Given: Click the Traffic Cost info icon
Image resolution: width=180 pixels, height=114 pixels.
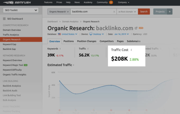Looking at the screenshot, I should pyautogui.click(x=131, y=50).
